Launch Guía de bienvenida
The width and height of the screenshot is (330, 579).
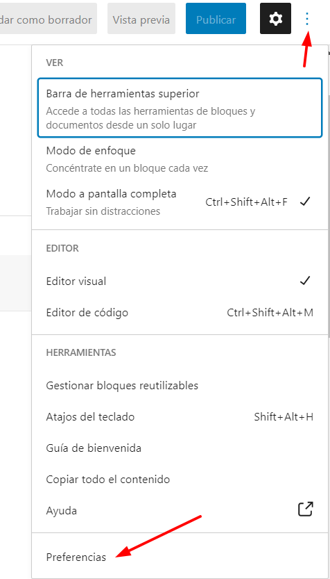[180, 448]
